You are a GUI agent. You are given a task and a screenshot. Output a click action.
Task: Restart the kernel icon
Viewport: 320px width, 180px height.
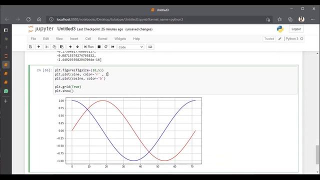click(105, 47)
